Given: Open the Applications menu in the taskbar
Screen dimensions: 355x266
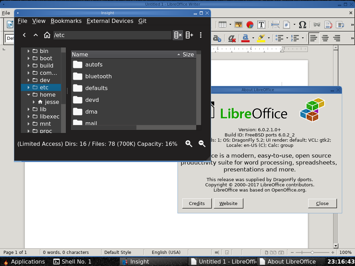Looking at the screenshot, I should [x=24, y=262].
